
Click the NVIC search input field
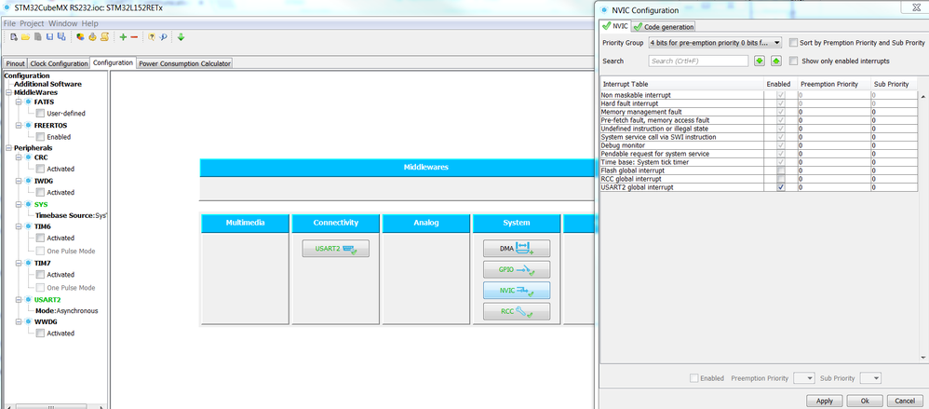click(698, 61)
